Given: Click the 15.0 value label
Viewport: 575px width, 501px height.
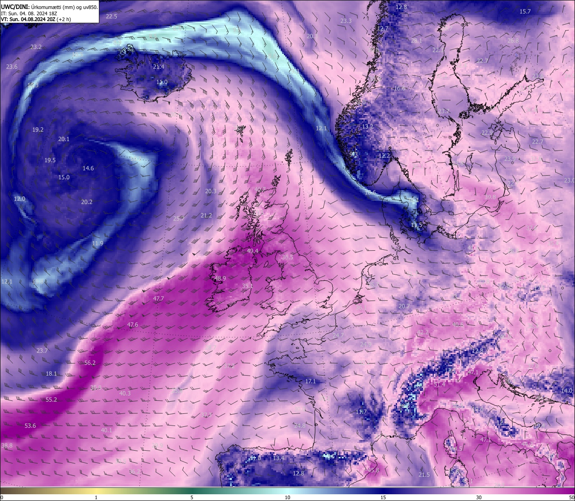Looking at the screenshot, I should click(x=64, y=177).
